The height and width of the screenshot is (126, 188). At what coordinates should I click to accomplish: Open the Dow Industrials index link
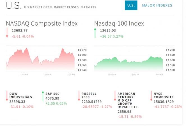pyautogui.click(x=20, y=95)
